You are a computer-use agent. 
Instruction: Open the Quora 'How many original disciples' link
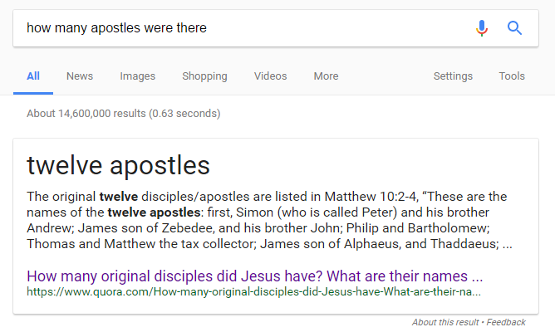254,276
